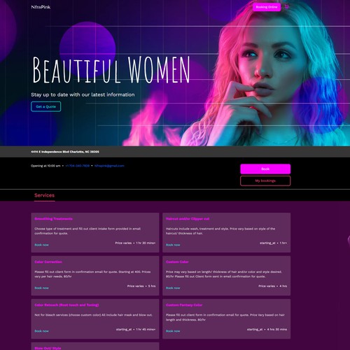Image resolution: width=350 pixels, height=350 pixels.
Task: Click the 'Beautiful Women' hero heading
Action: click(x=111, y=70)
